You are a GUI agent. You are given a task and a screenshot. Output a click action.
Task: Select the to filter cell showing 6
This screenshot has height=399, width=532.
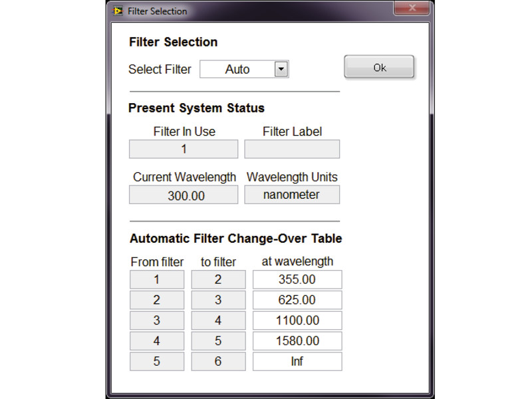218,362
